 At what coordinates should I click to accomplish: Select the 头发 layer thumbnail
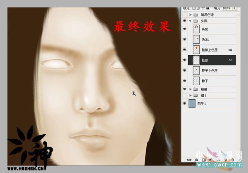point(196,29)
